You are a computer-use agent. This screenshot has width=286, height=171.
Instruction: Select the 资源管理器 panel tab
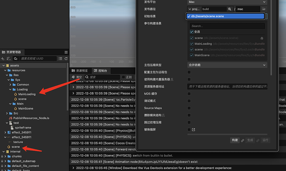click(x=12, y=52)
